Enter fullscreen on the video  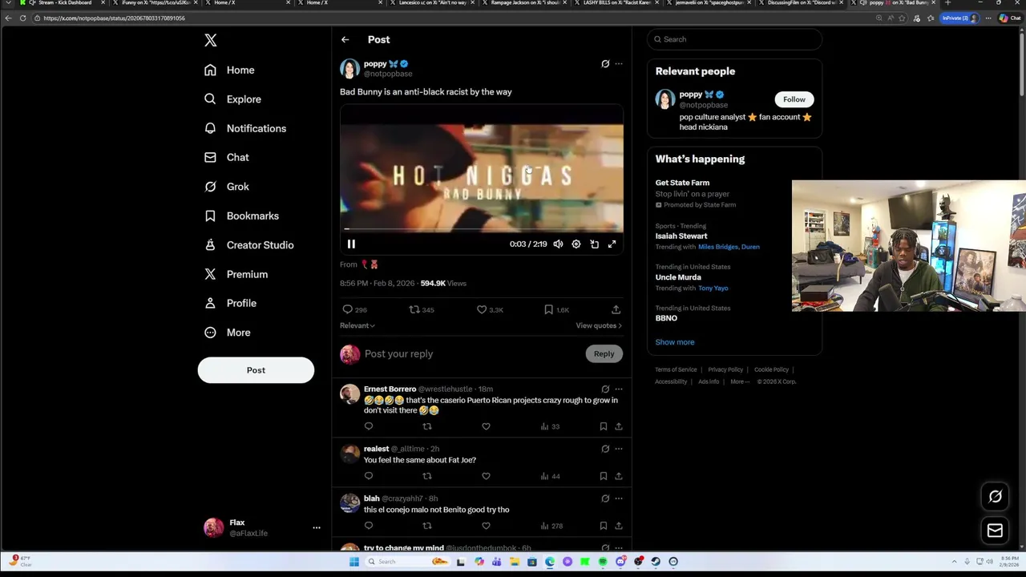point(612,244)
